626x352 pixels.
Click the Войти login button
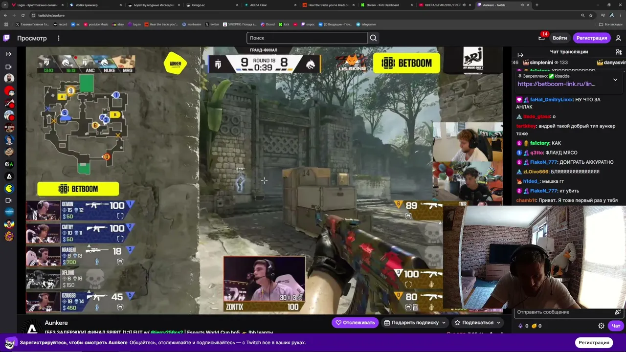pyautogui.click(x=559, y=38)
